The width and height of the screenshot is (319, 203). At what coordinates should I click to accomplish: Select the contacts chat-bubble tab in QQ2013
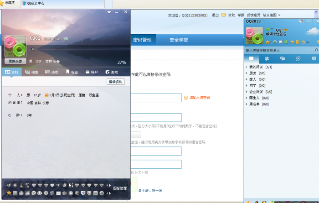(x=252, y=59)
